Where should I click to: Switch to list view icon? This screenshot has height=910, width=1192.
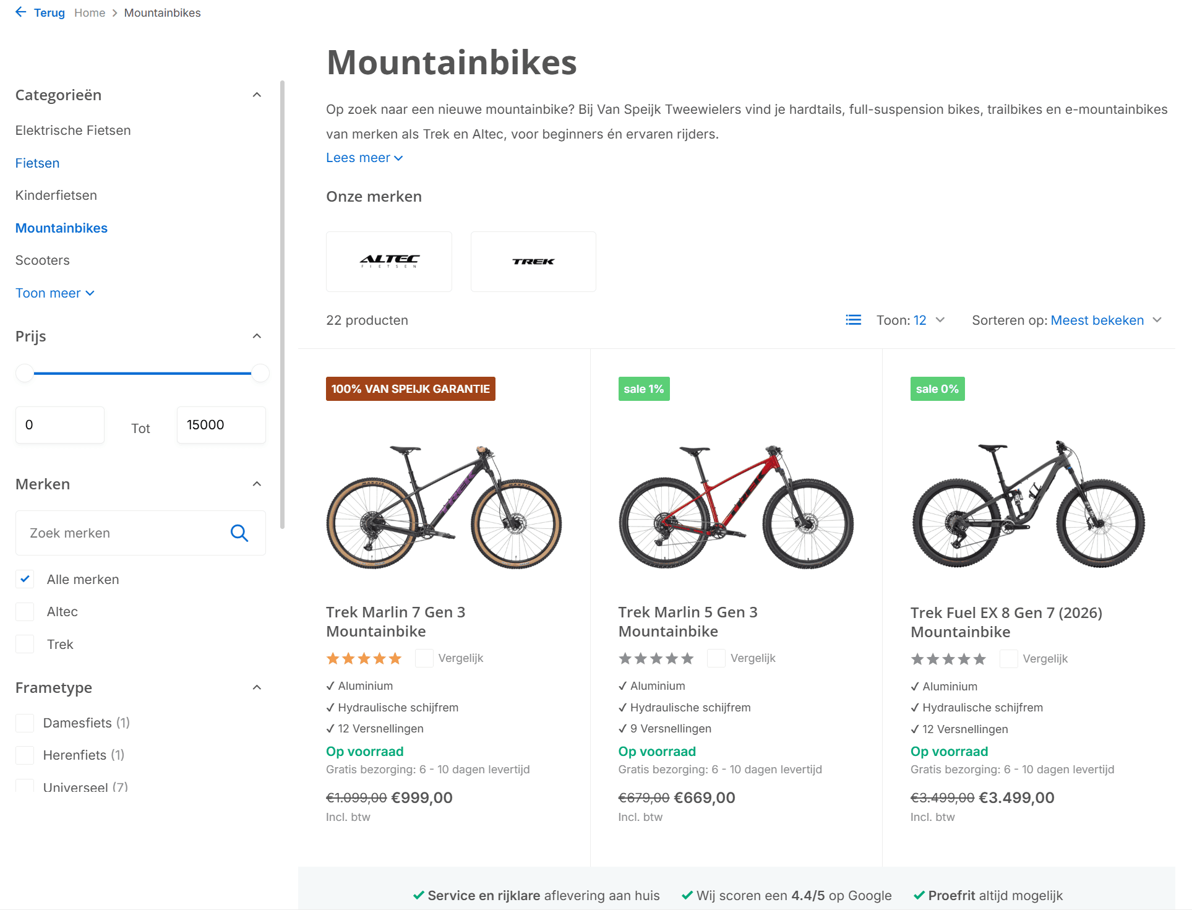click(x=853, y=320)
